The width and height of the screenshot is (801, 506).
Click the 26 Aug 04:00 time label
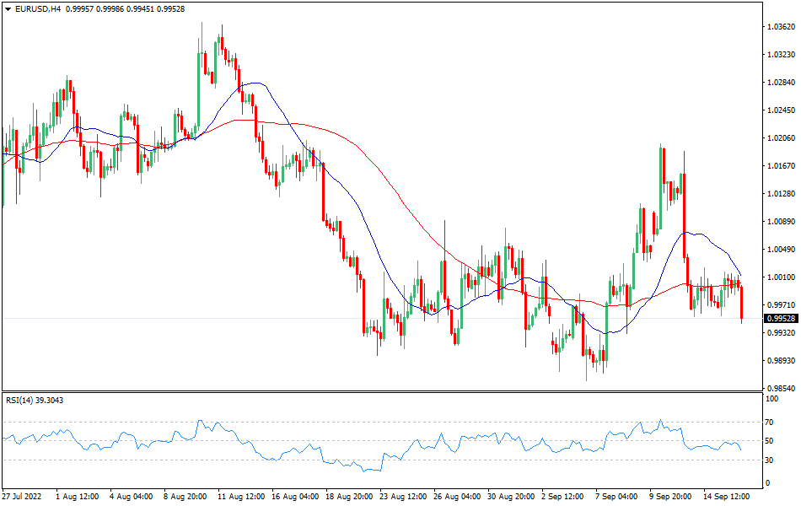click(x=457, y=498)
